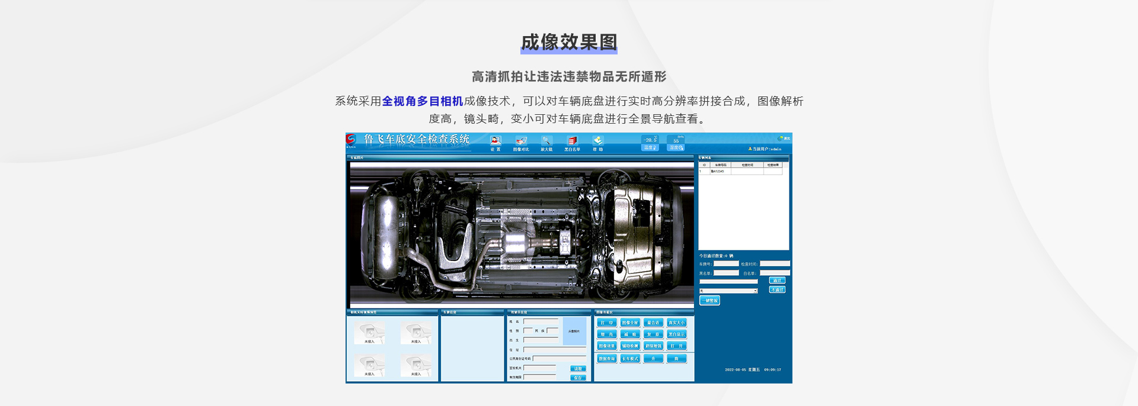This screenshot has width=1138, height=406.
Task: Click the 真实大小 actual size button
Action: tap(676, 323)
